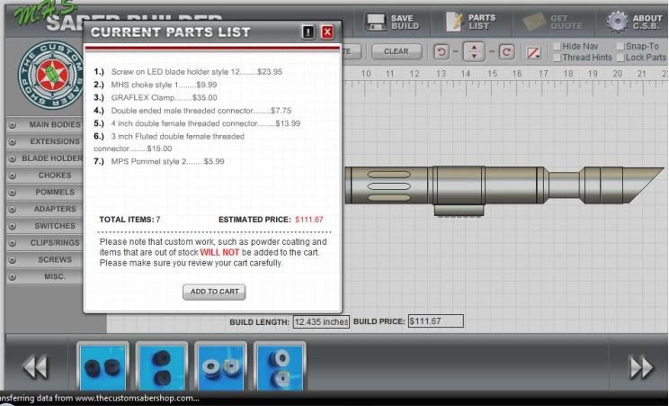Open the color picker dropdown with red slash
The image size is (669, 406).
click(534, 52)
